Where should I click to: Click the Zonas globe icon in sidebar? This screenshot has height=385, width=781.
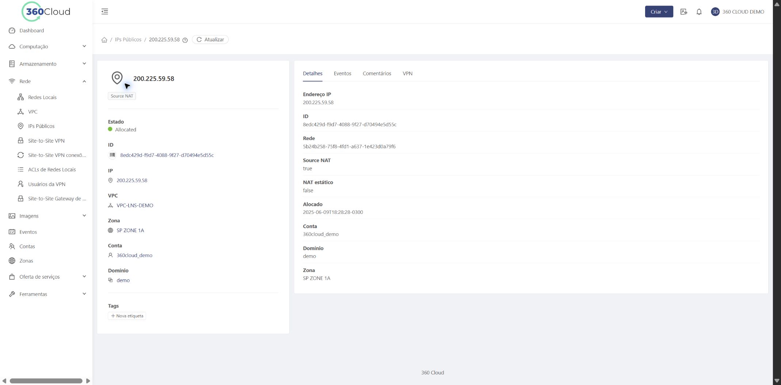(12, 261)
